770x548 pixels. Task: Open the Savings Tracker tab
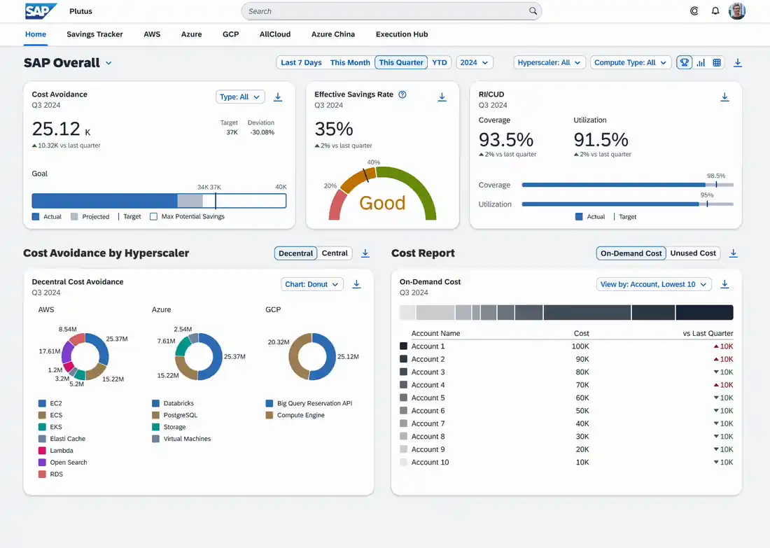[94, 34]
